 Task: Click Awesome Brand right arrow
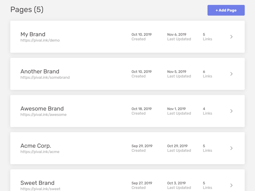point(231,111)
